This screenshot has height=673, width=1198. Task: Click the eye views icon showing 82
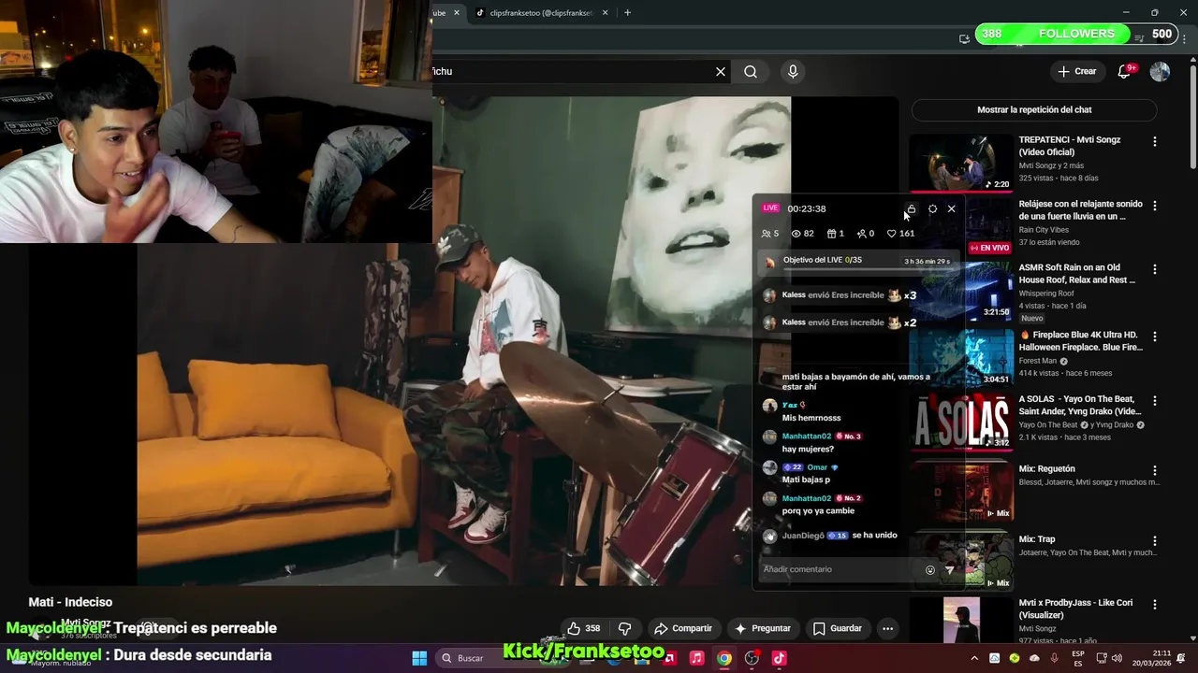click(796, 234)
